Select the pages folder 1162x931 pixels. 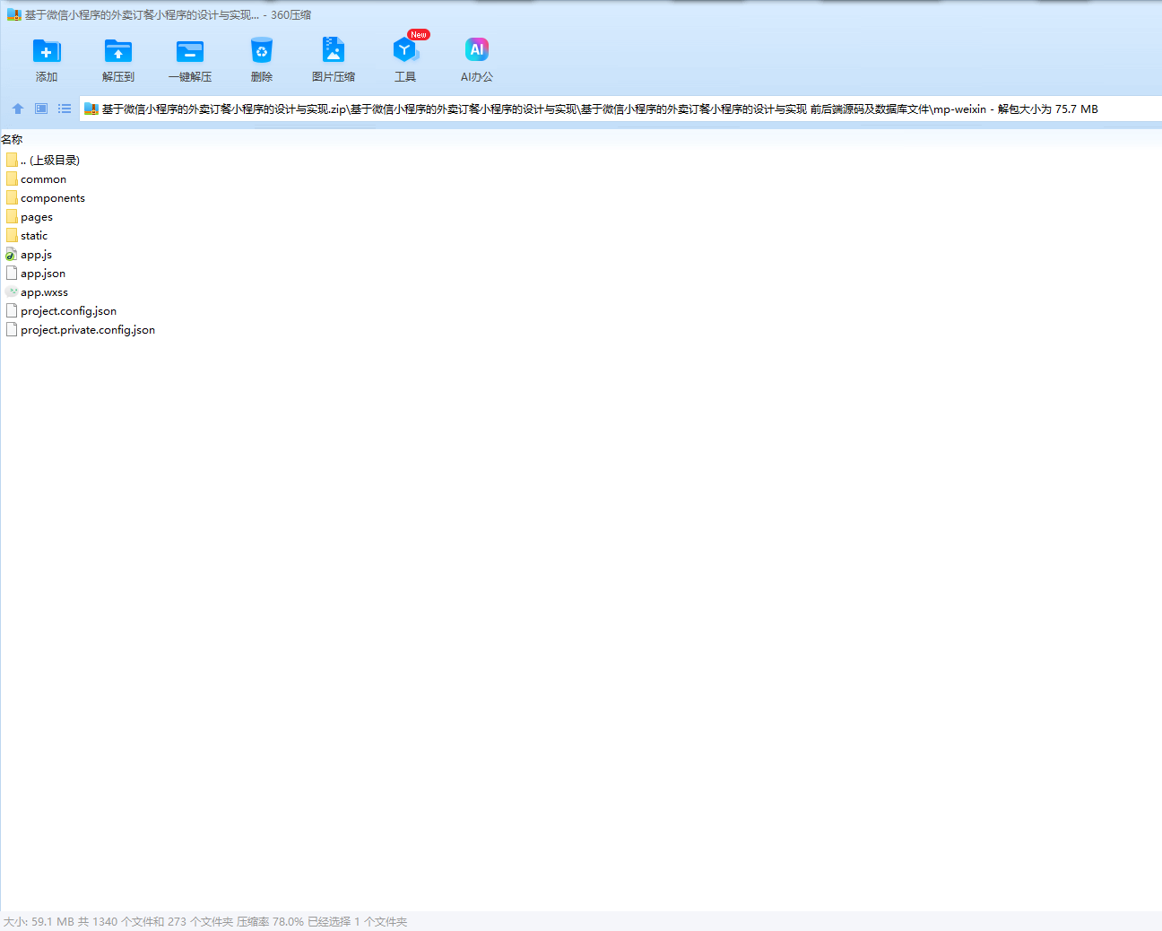(29, 216)
